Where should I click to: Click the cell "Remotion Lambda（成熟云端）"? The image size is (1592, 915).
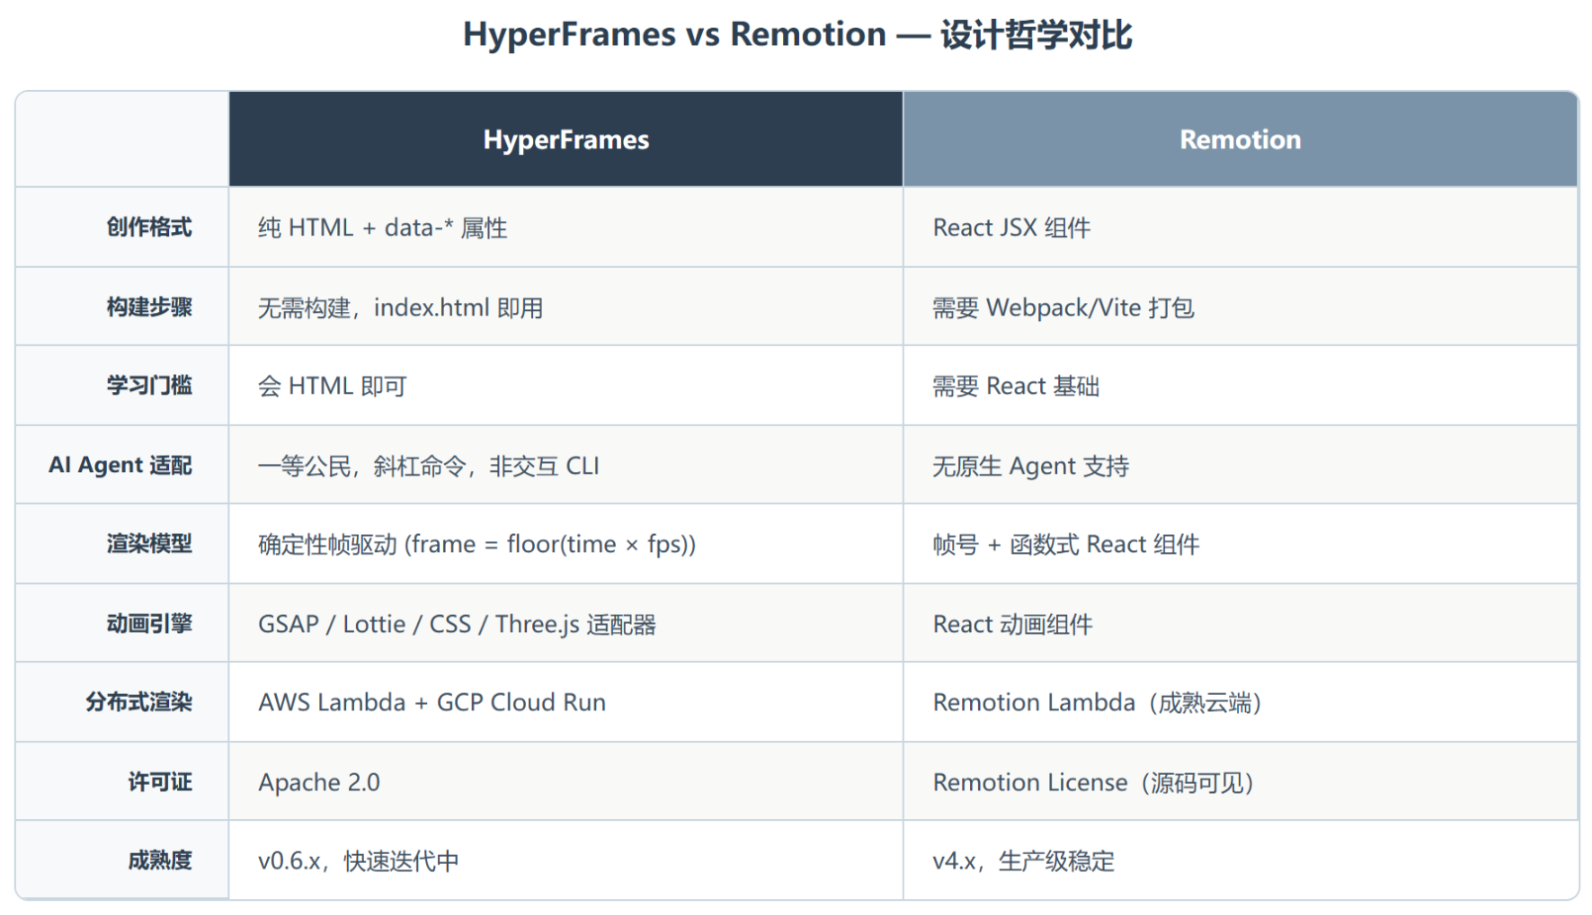1240,702
